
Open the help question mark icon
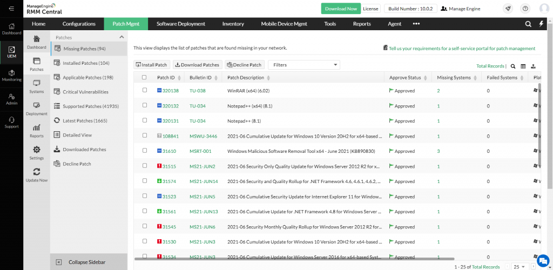coord(525,9)
